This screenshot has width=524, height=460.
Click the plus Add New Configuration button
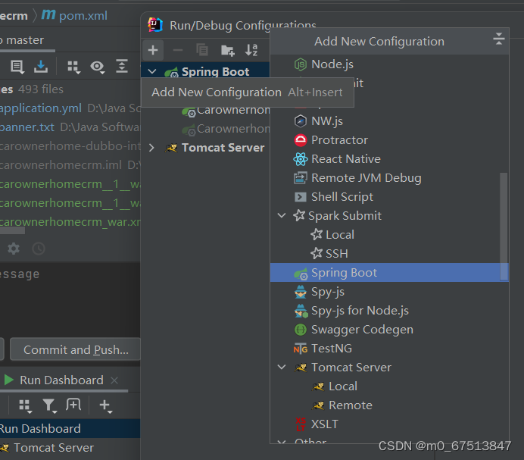click(153, 50)
